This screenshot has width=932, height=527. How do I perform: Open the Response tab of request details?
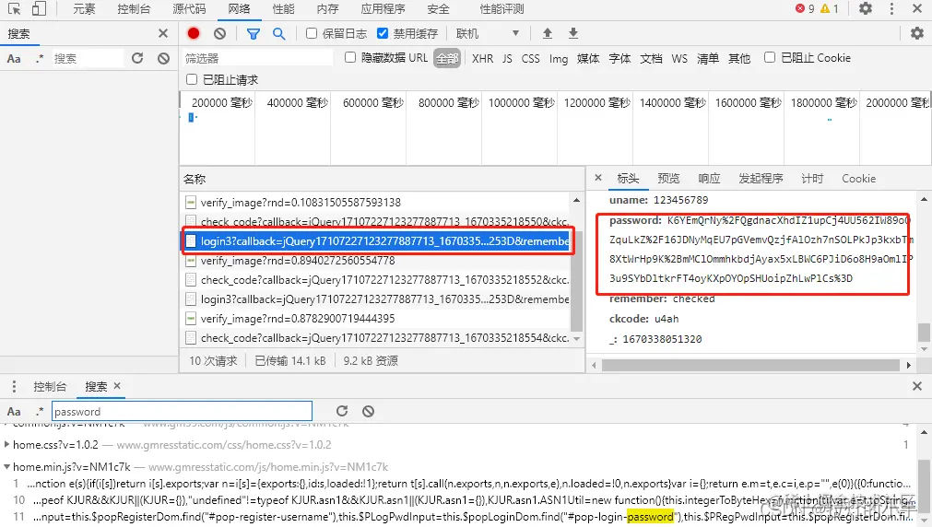pos(709,178)
